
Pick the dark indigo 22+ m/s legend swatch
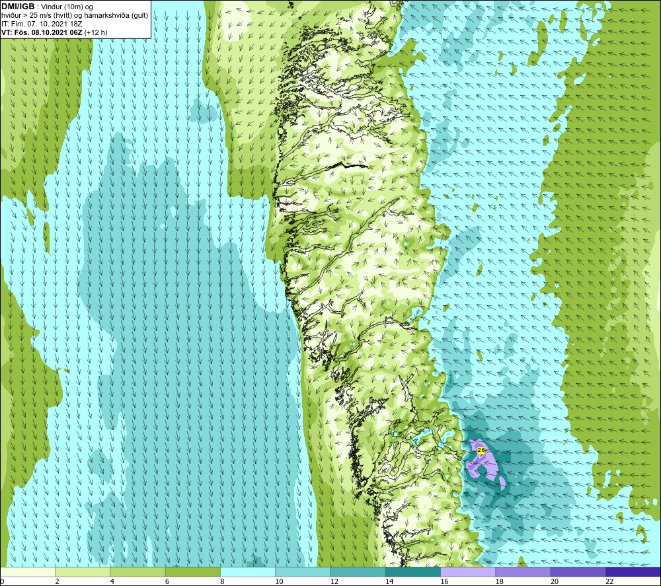633,571
